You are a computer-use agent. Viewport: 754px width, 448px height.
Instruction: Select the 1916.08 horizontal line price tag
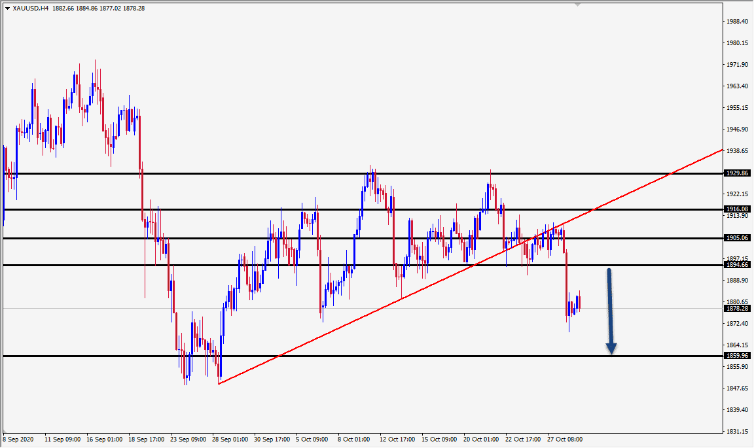click(737, 209)
